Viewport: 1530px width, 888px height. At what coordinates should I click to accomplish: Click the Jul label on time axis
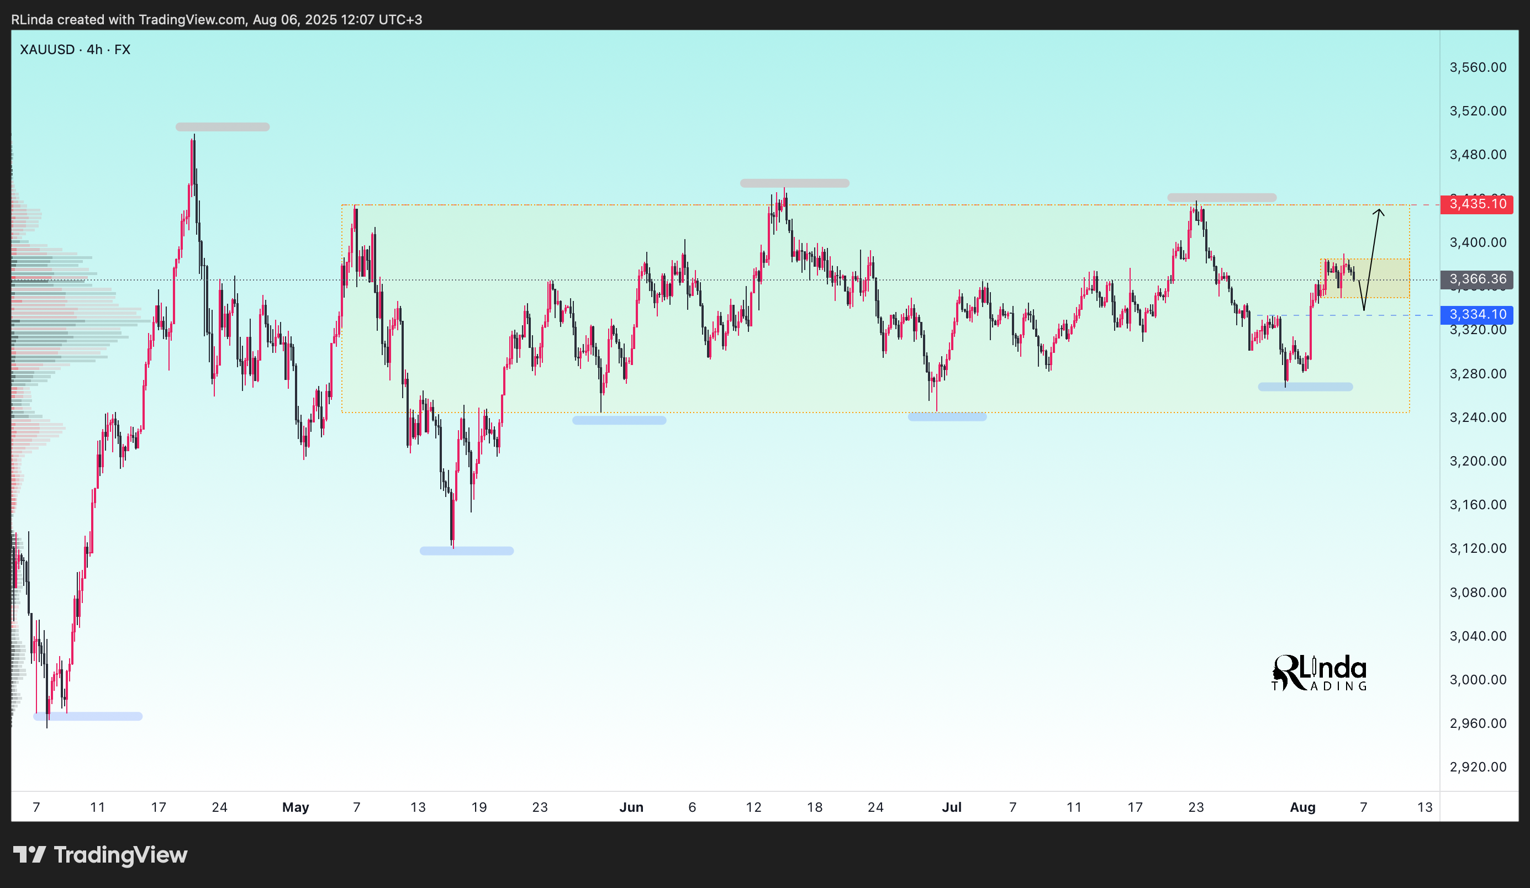tap(951, 808)
